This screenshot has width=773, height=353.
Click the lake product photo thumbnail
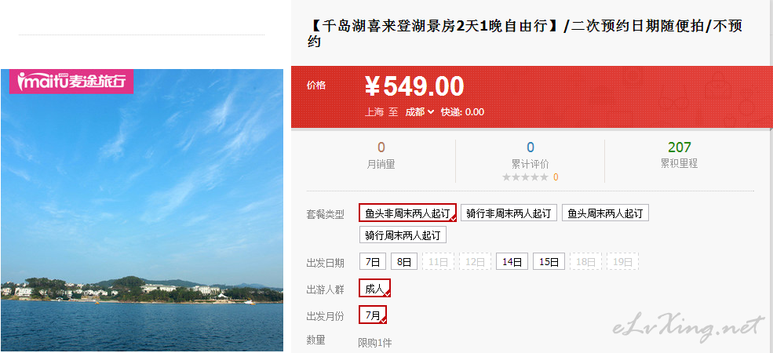[x=142, y=210]
